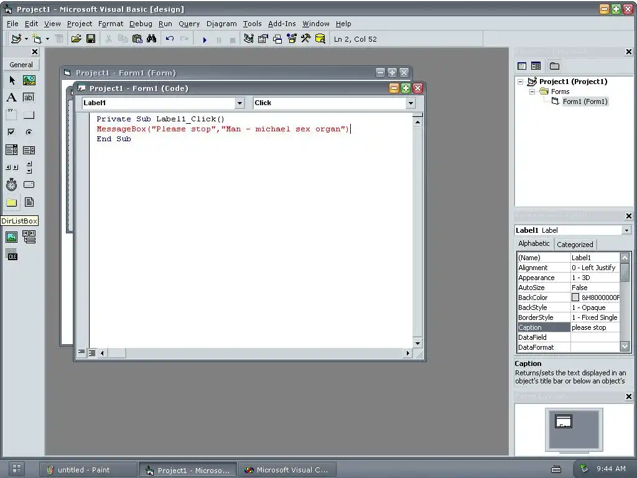Screen dimensions: 637x478
Task: Select the DirListBox folder tool
Action: (x=12, y=202)
